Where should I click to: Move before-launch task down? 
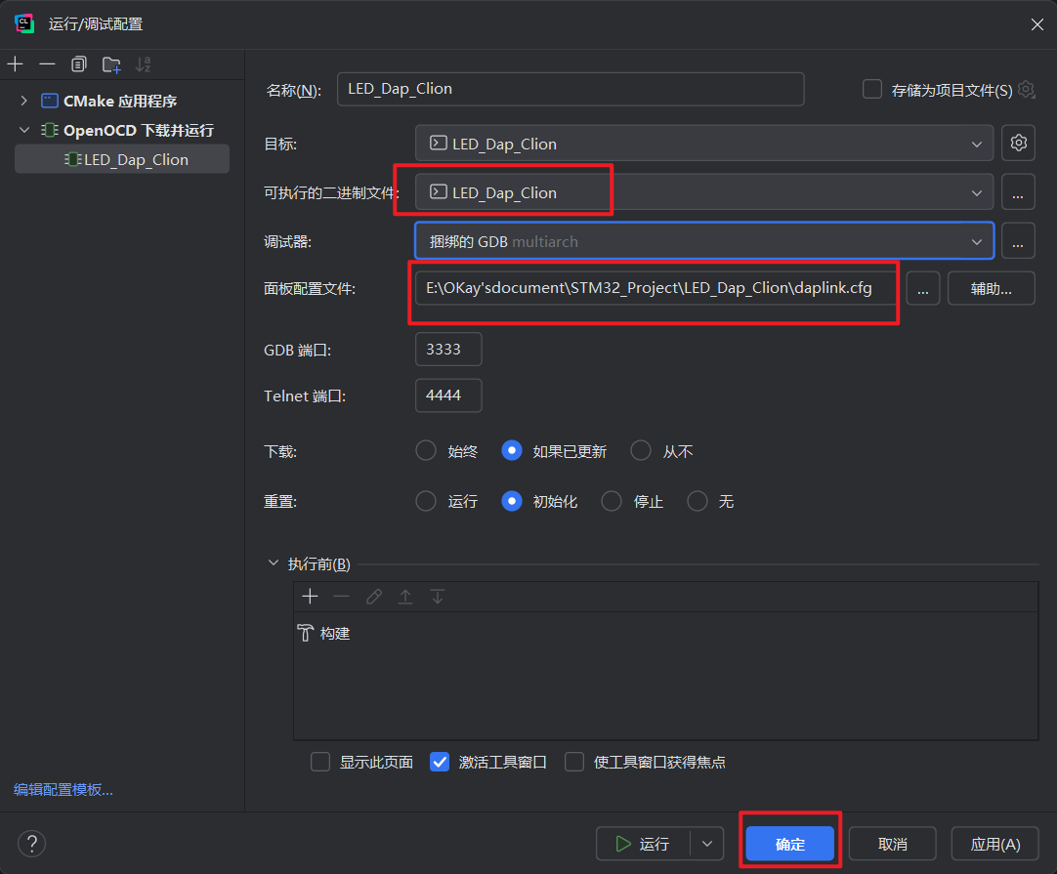pyautogui.click(x=438, y=597)
